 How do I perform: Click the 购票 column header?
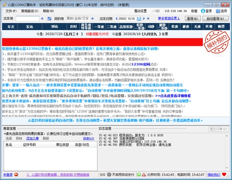click(221, 26)
